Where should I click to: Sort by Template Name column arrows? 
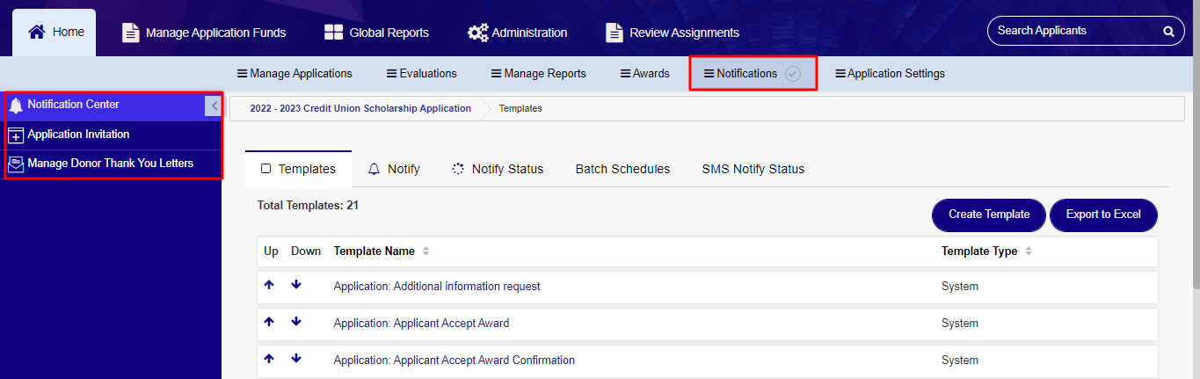click(426, 251)
